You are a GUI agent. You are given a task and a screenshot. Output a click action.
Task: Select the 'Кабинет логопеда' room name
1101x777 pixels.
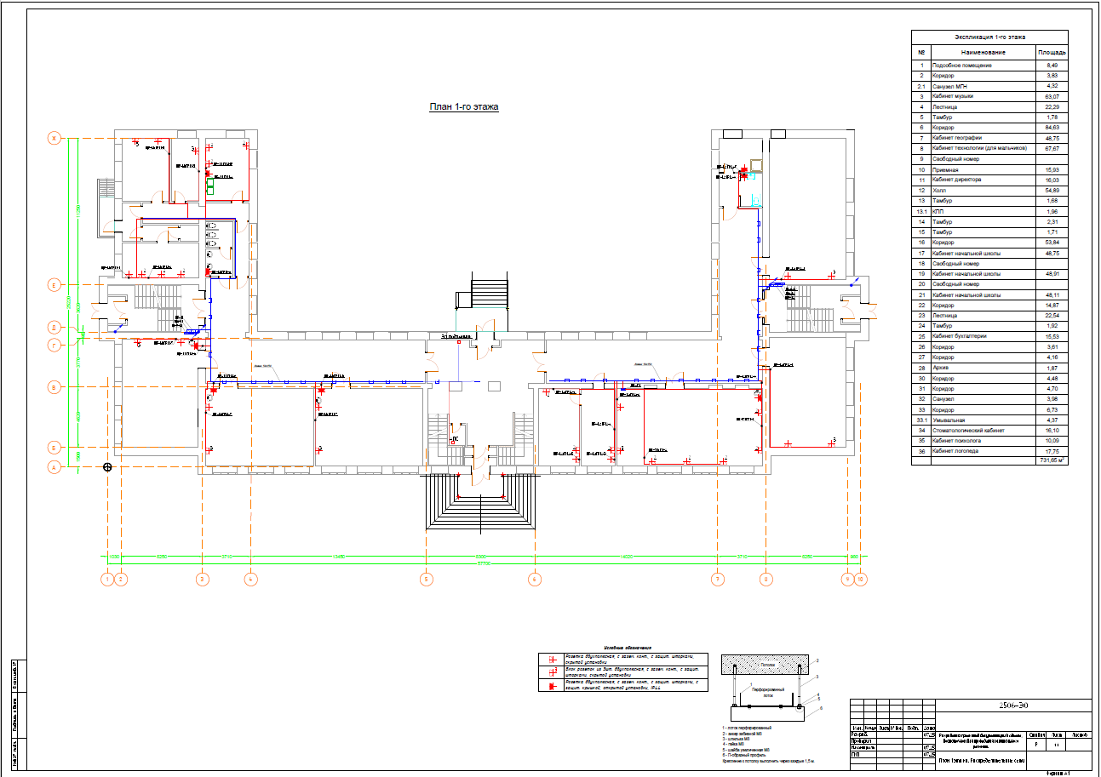tap(956, 451)
